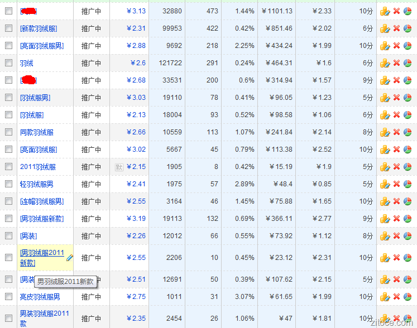Open pie chart report for [亮面羽绒服男]
Viewport: 417px width, 328px height.
(x=408, y=46)
